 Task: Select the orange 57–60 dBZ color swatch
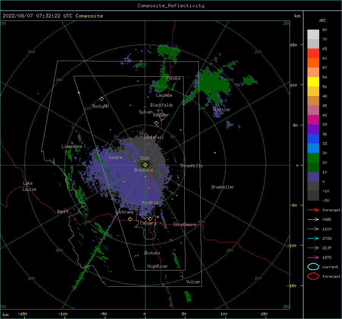pyautogui.click(x=313, y=63)
